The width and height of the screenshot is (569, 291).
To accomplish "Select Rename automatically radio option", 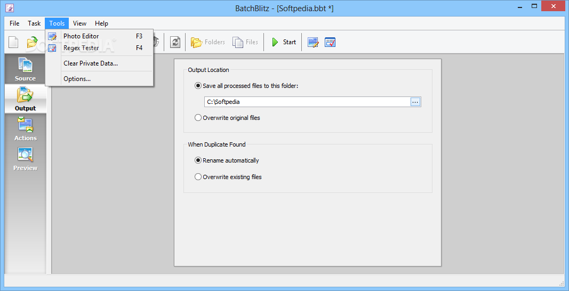I will click(198, 160).
